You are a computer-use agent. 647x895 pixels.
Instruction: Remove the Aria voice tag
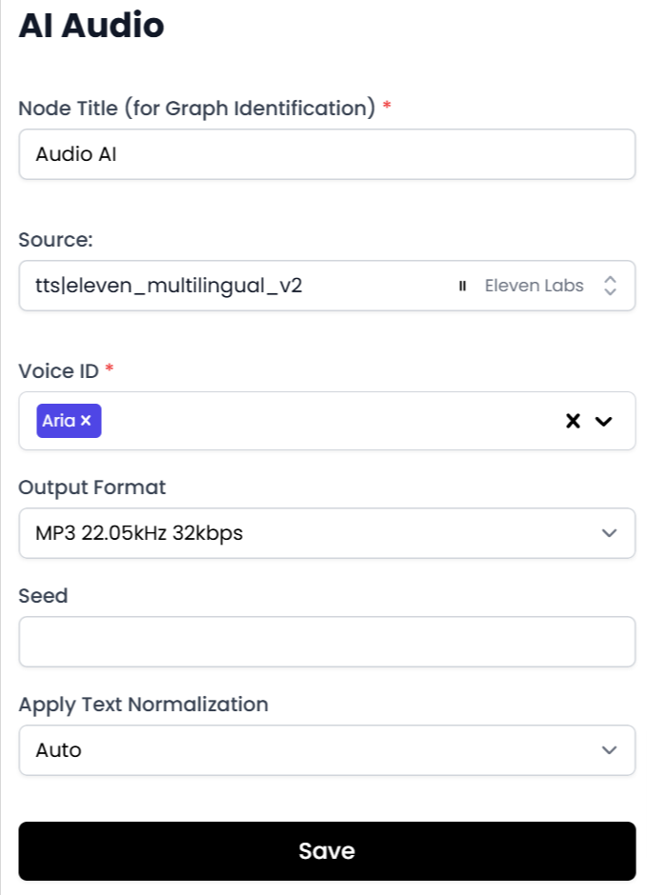tap(86, 421)
